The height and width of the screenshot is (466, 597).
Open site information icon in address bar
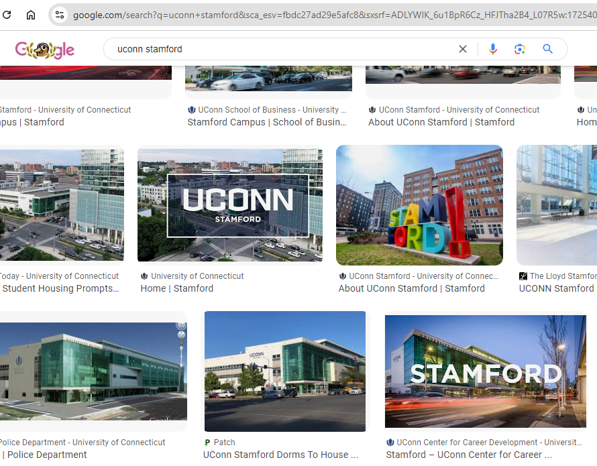click(60, 15)
